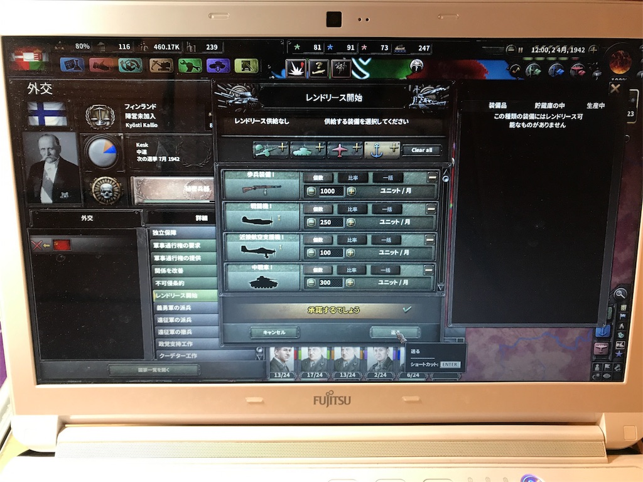Screen dimensions: 643x482
Task: Select 比率 mode for 近接航空支援機
Action: tap(352, 240)
